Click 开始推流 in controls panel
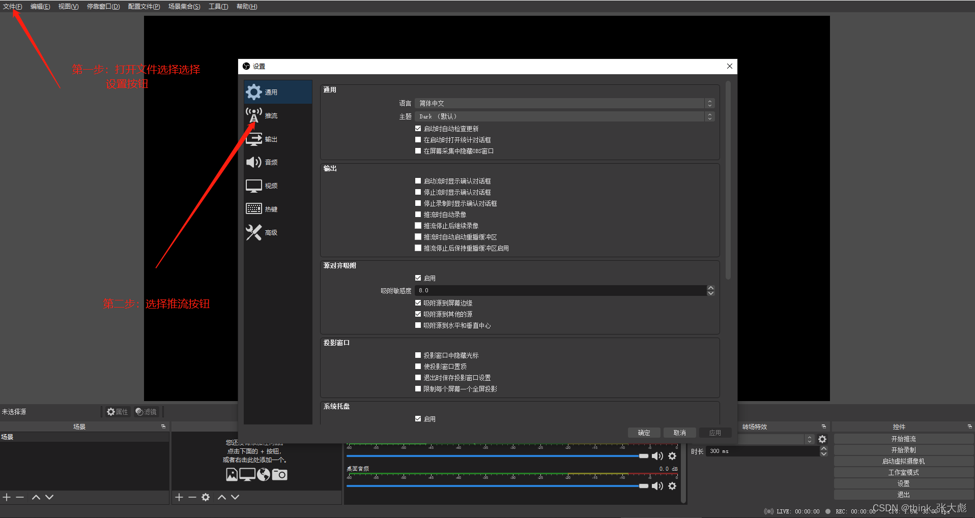This screenshot has height=518, width=975. point(903,439)
